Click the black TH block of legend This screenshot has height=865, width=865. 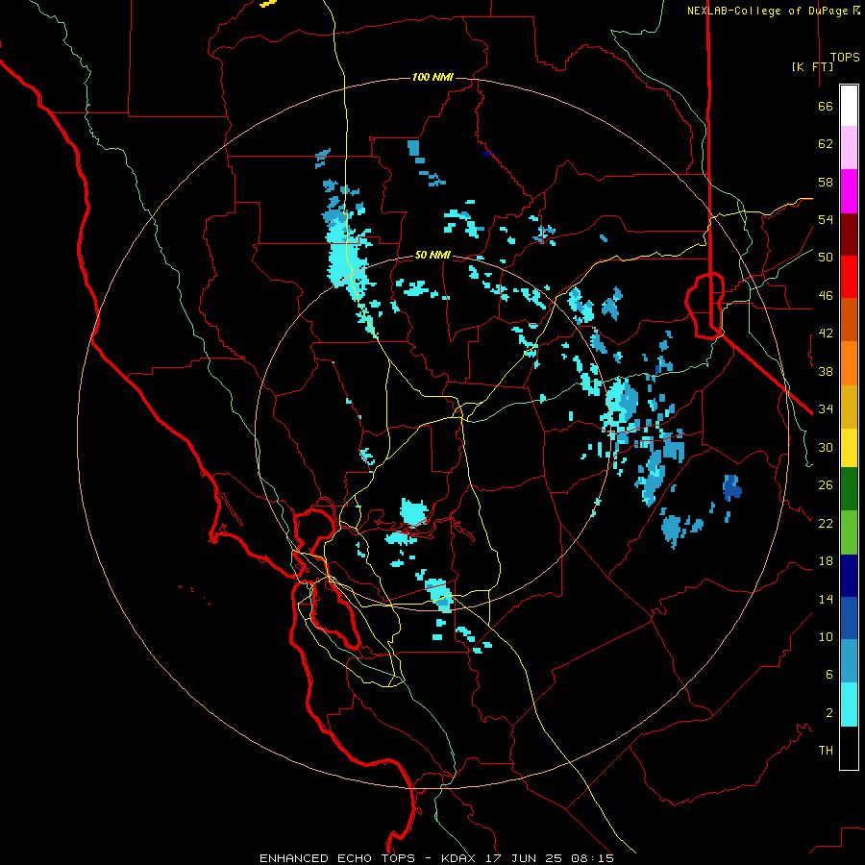(849, 748)
